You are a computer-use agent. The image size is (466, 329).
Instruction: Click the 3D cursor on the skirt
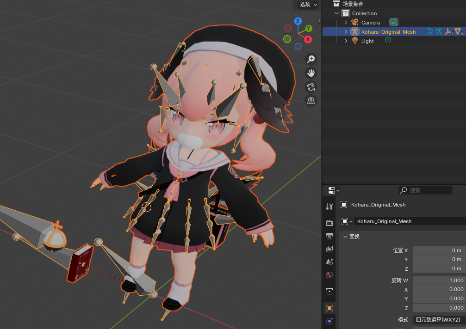[146, 207]
